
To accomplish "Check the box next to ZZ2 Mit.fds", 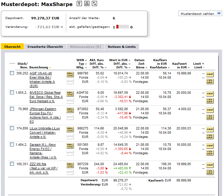I will tap(12, 164).
